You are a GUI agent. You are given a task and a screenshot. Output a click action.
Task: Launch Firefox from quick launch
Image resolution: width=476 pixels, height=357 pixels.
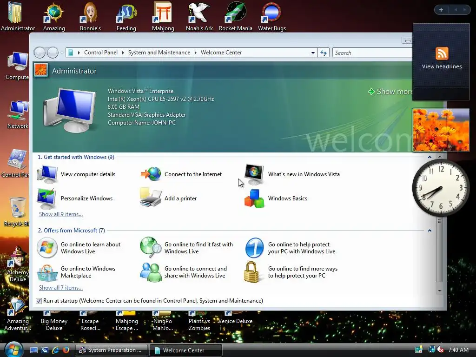pyautogui.click(x=66, y=350)
